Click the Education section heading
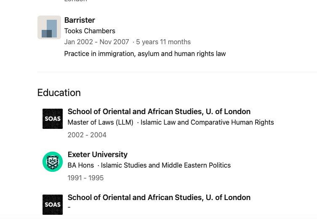The image size is (317, 219). click(59, 93)
